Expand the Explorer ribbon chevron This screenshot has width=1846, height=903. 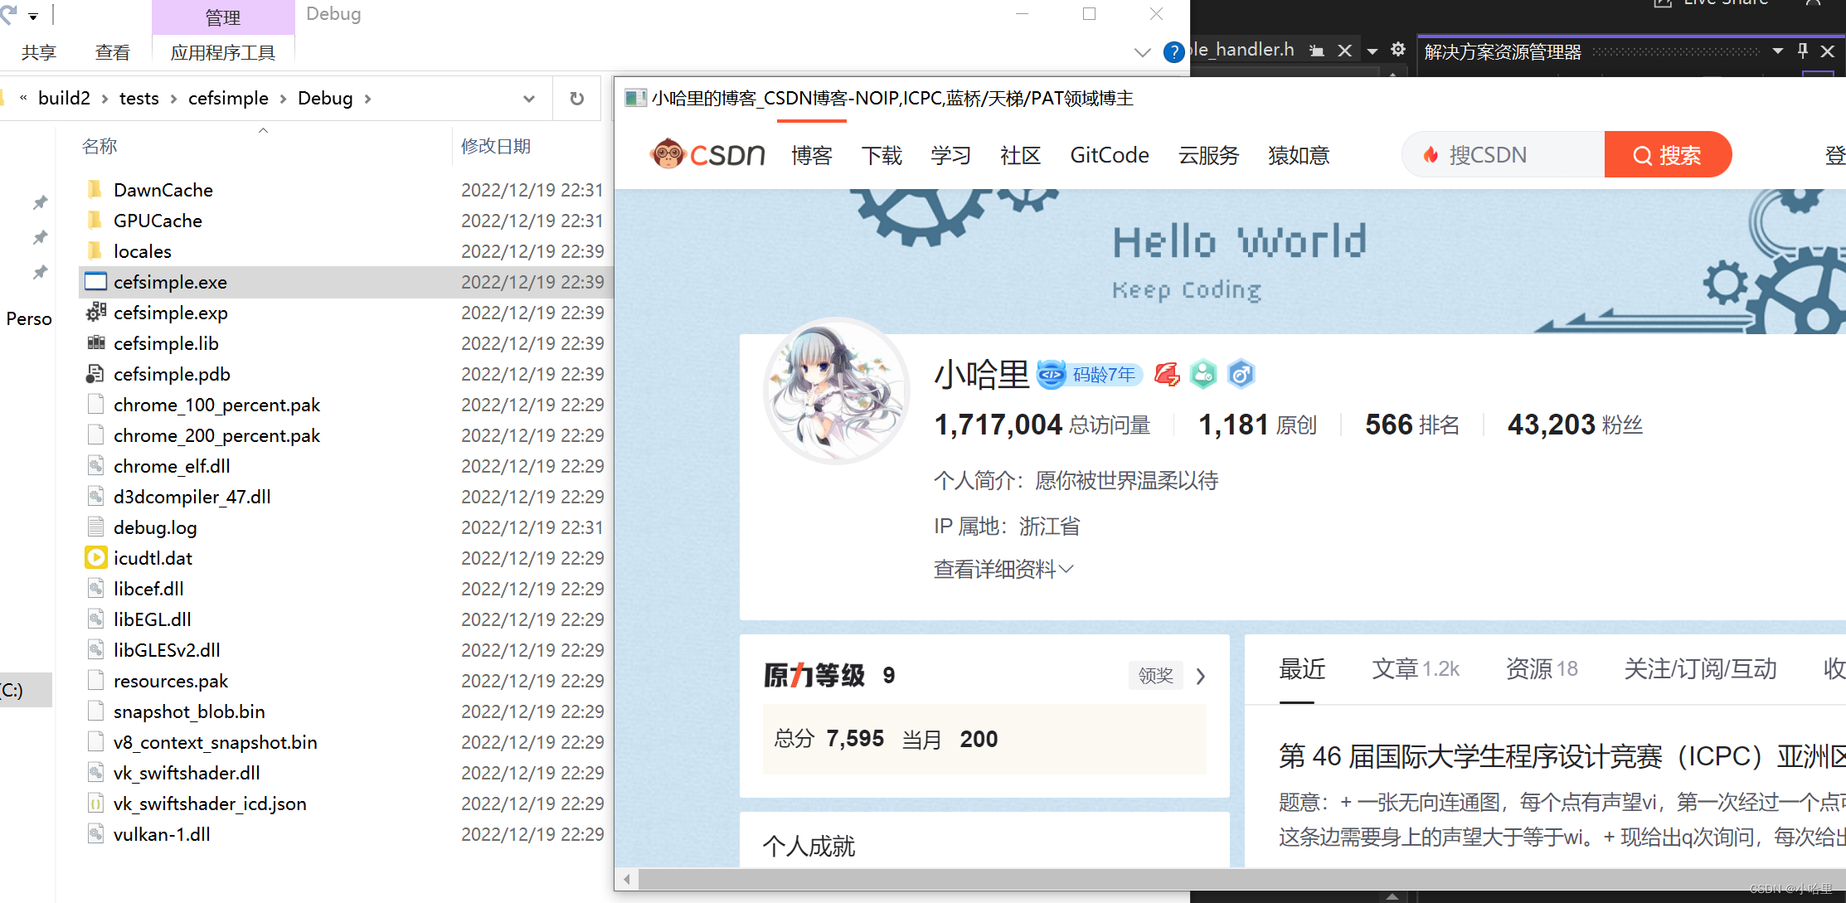point(1142,52)
